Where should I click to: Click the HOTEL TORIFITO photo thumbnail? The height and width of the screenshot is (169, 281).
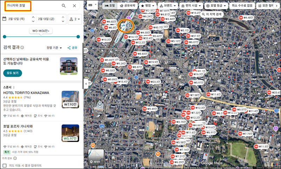(x=70, y=99)
